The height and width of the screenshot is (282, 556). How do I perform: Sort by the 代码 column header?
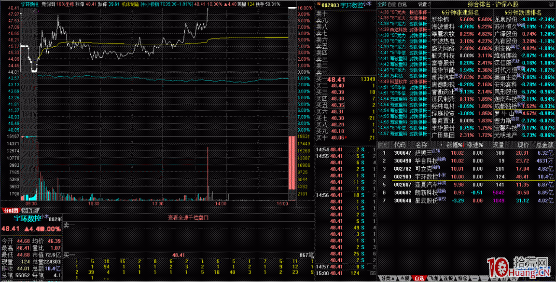click(400, 145)
